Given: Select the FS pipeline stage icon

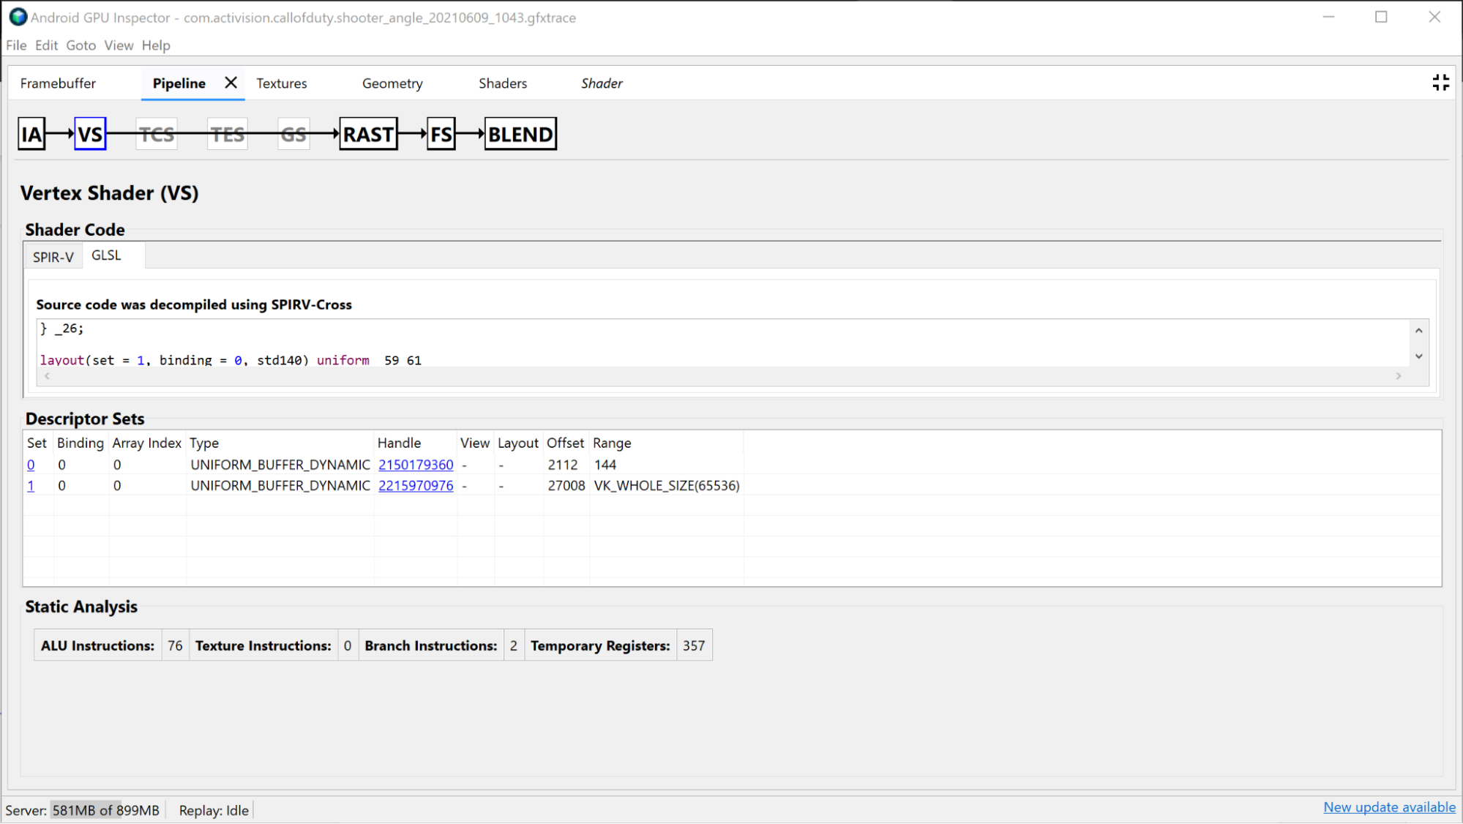Looking at the screenshot, I should (x=440, y=134).
